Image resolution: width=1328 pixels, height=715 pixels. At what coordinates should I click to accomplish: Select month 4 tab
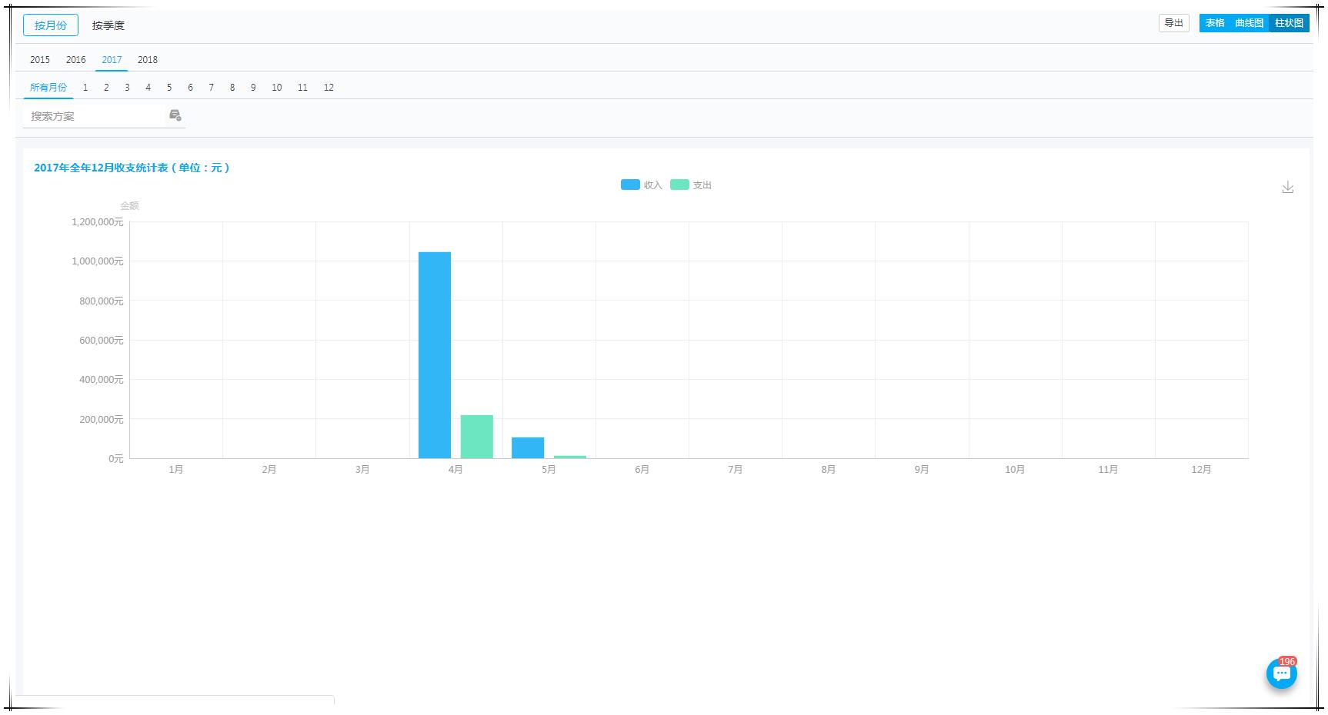(148, 88)
